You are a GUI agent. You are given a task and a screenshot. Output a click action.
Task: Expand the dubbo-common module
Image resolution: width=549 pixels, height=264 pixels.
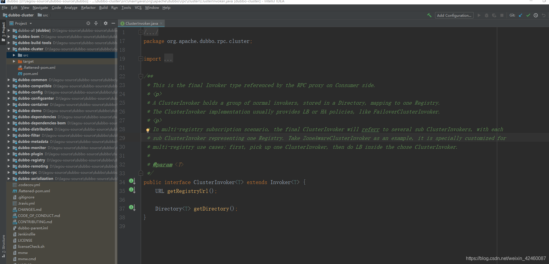9,80
